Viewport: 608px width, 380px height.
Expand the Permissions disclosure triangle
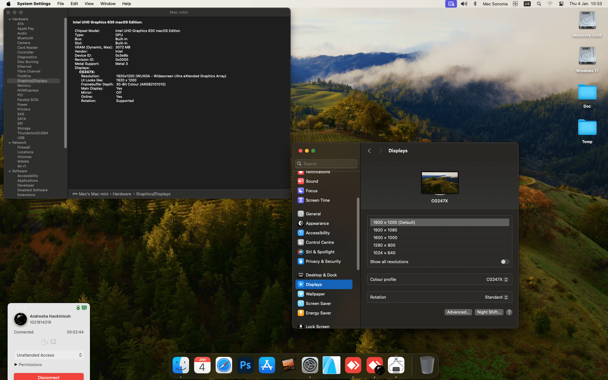pyautogui.click(x=16, y=364)
